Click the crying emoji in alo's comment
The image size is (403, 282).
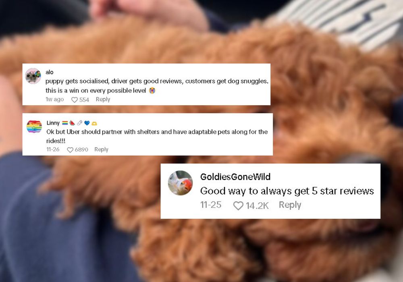tap(152, 90)
